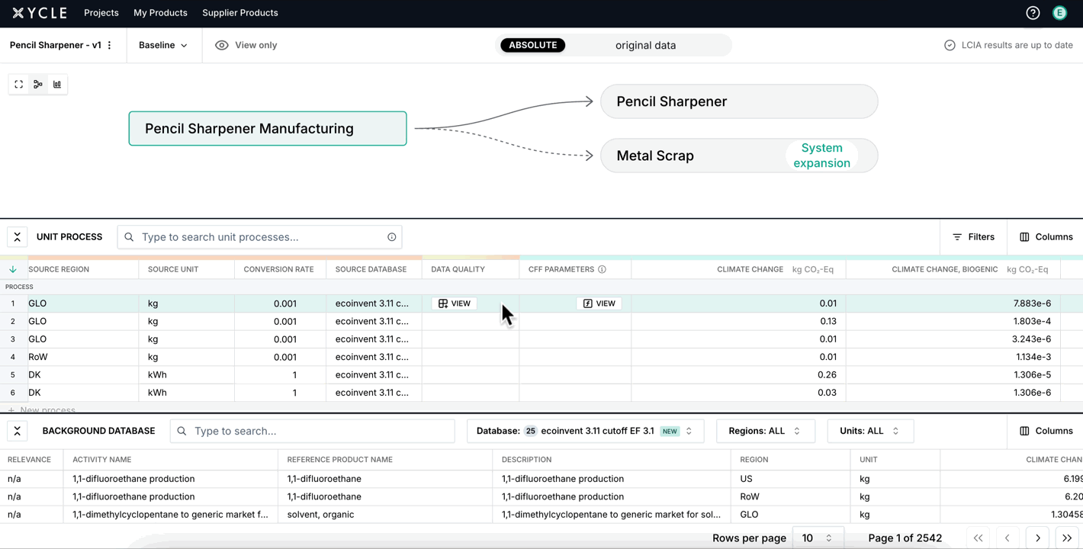The image size is (1083, 549).
Task: Select the flow tree view icon
Action: coord(38,85)
